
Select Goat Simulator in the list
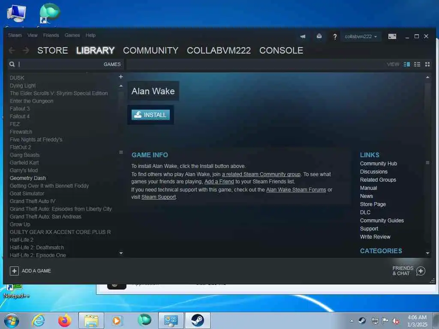point(27,193)
